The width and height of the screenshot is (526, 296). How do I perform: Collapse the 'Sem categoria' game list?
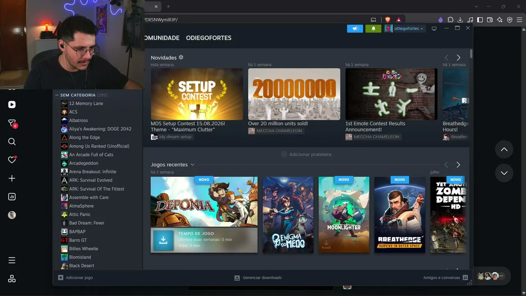tap(57, 95)
